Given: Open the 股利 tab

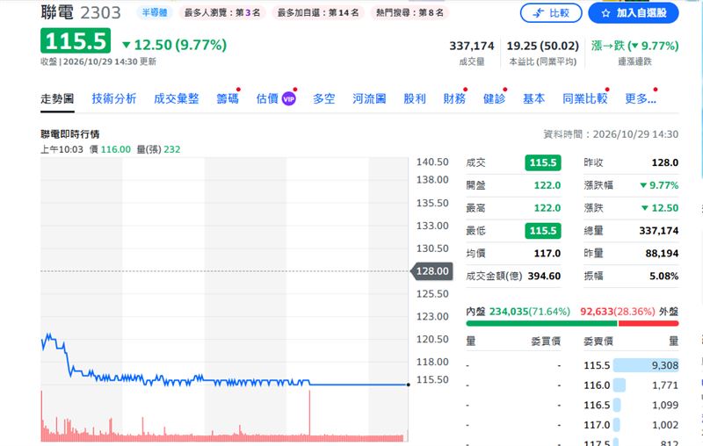Looking at the screenshot, I should point(415,98).
